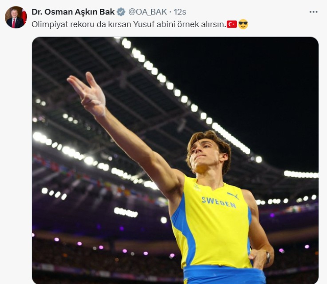The height and width of the screenshot is (284, 327).
Task: Click the @OA_BAK handle
Action: tap(145, 12)
